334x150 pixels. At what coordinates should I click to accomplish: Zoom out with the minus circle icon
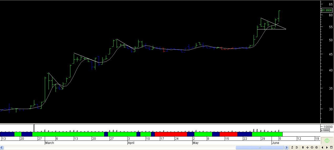pyautogui.click(x=312, y=147)
